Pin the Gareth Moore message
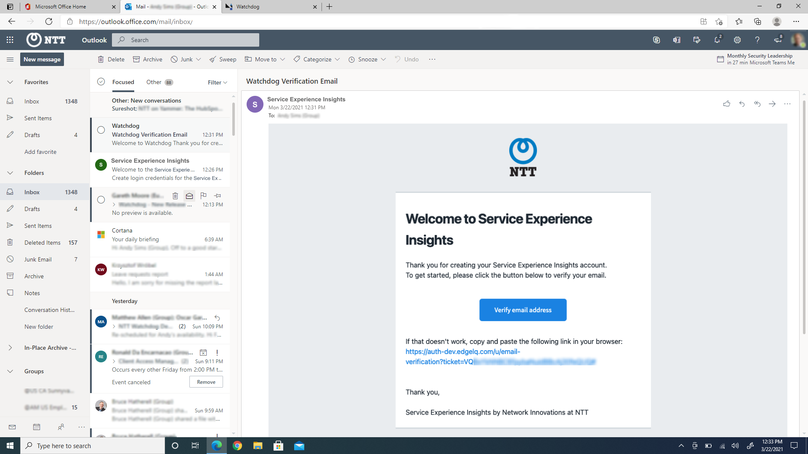 coord(218,195)
